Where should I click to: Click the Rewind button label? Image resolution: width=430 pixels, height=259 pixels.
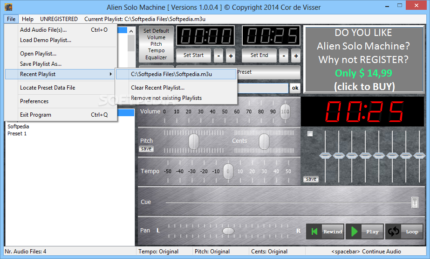point(333,232)
